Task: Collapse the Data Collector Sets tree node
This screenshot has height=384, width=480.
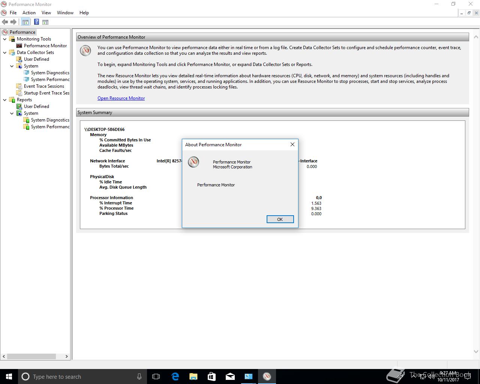Action: (5, 52)
